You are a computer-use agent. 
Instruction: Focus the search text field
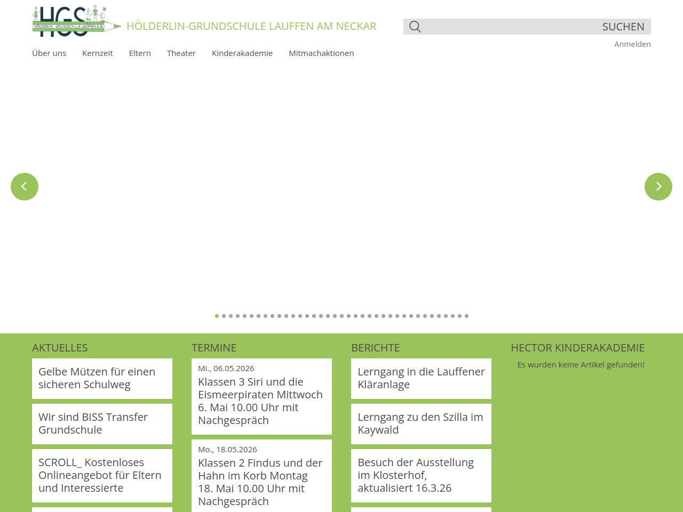[507, 27]
